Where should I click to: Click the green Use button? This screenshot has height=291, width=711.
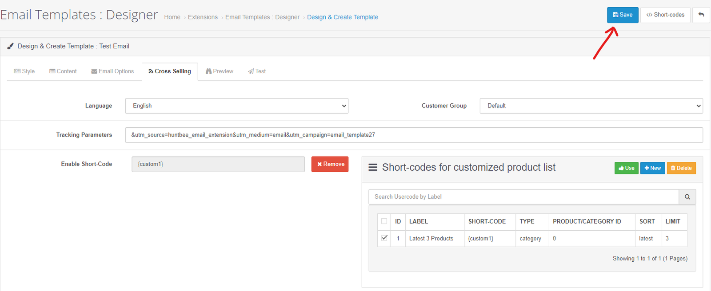627,168
